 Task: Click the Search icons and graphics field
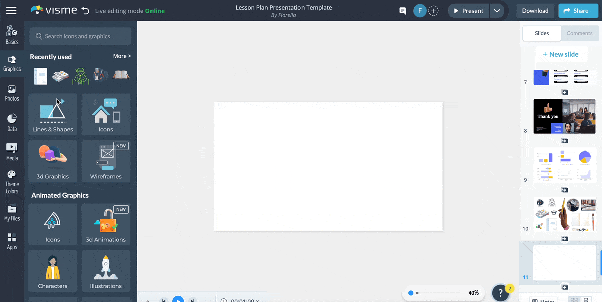point(80,36)
